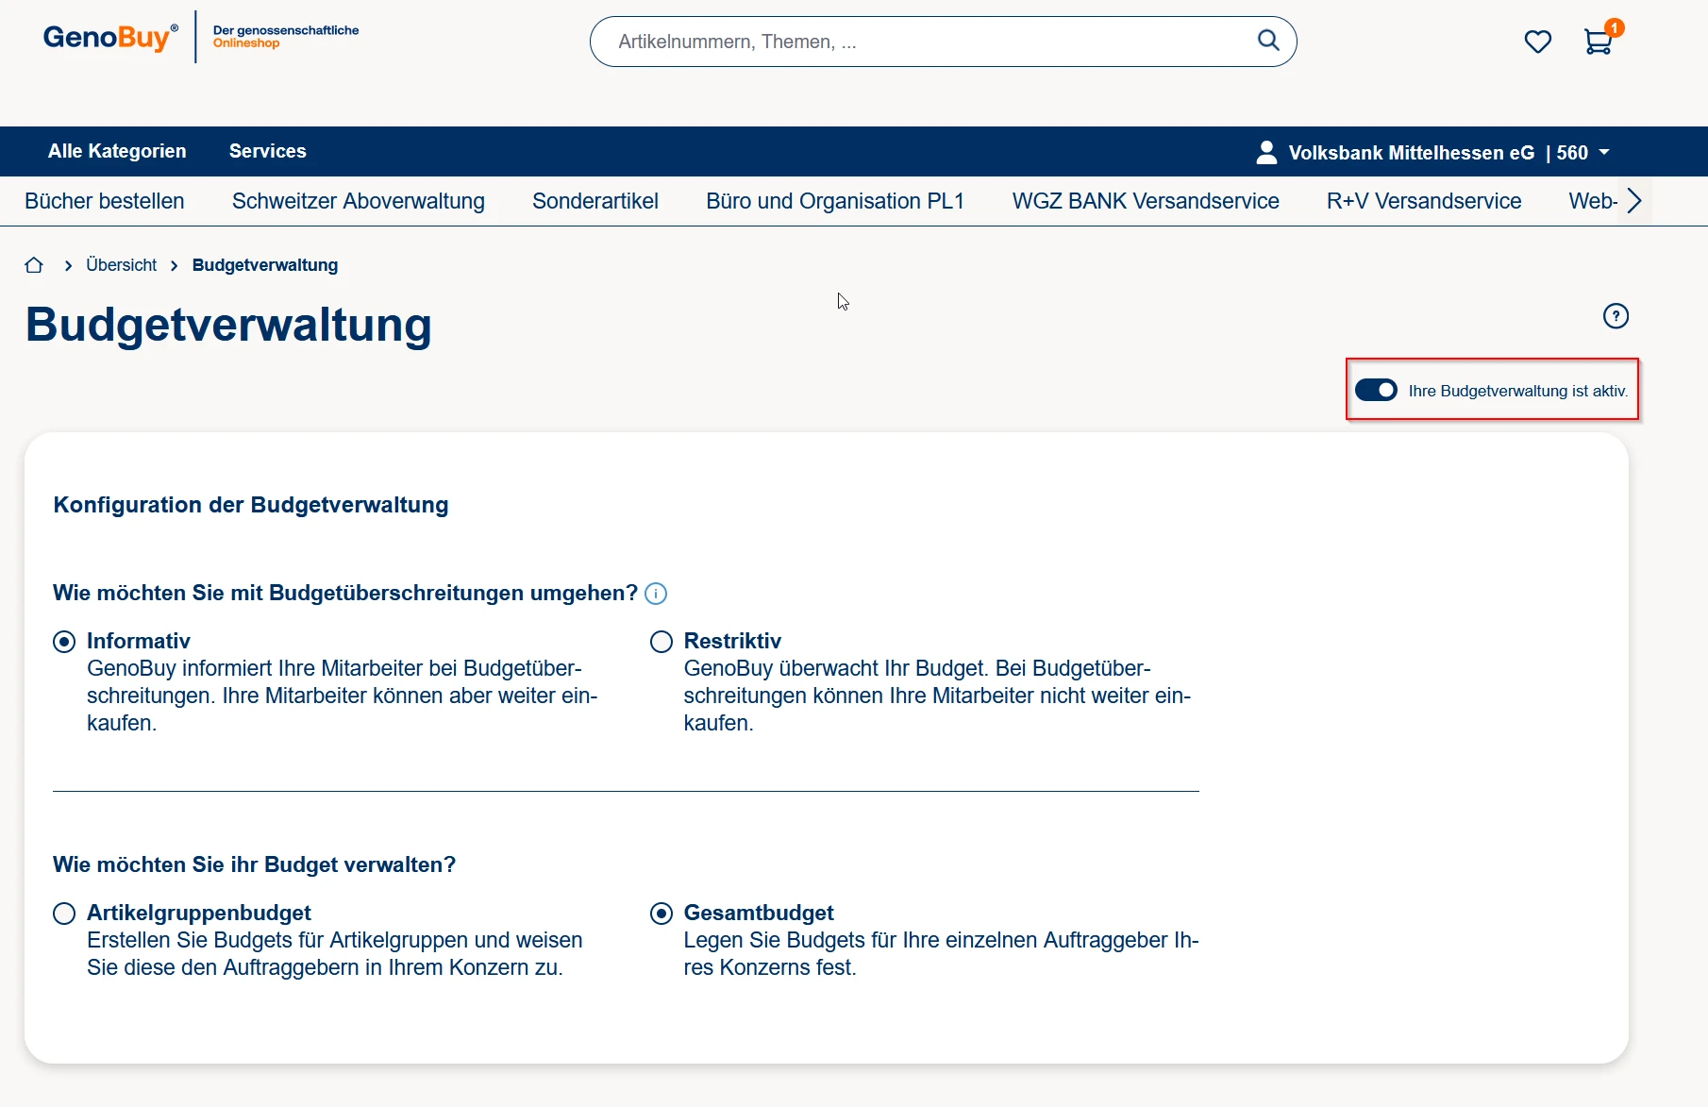The image size is (1708, 1107).
Task: Click the user profile icon
Action: (1266, 152)
